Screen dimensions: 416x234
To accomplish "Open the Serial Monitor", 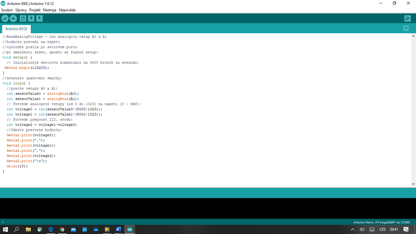I will pyautogui.click(x=408, y=18).
